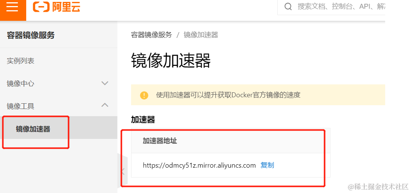Click the search magnifier icon
Image resolution: width=411 pixels, height=193 pixels.
point(288,7)
